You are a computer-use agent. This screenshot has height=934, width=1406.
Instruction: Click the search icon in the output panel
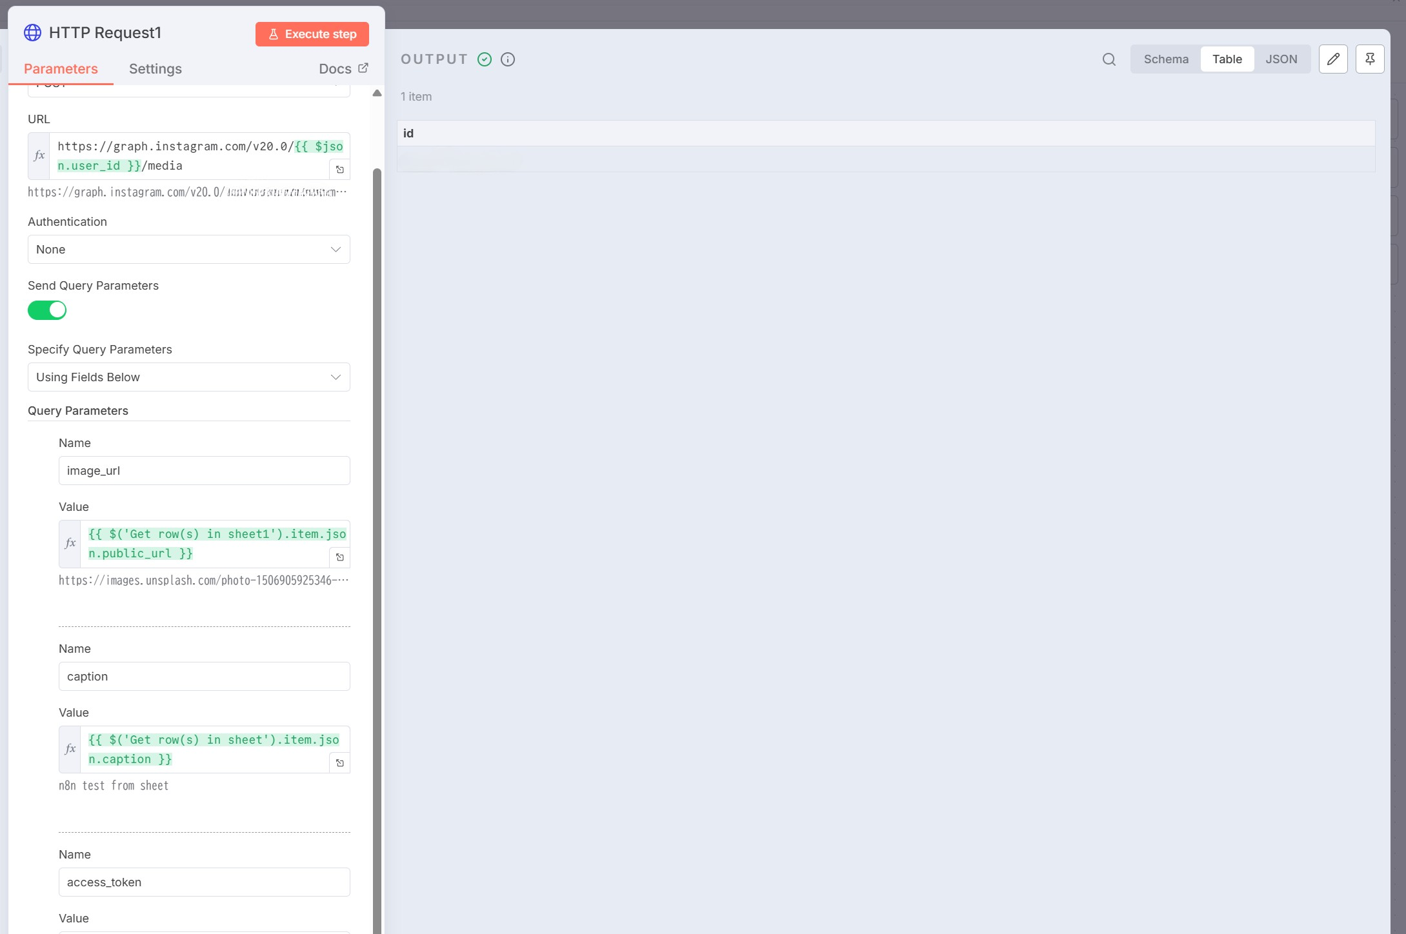(1109, 59)
